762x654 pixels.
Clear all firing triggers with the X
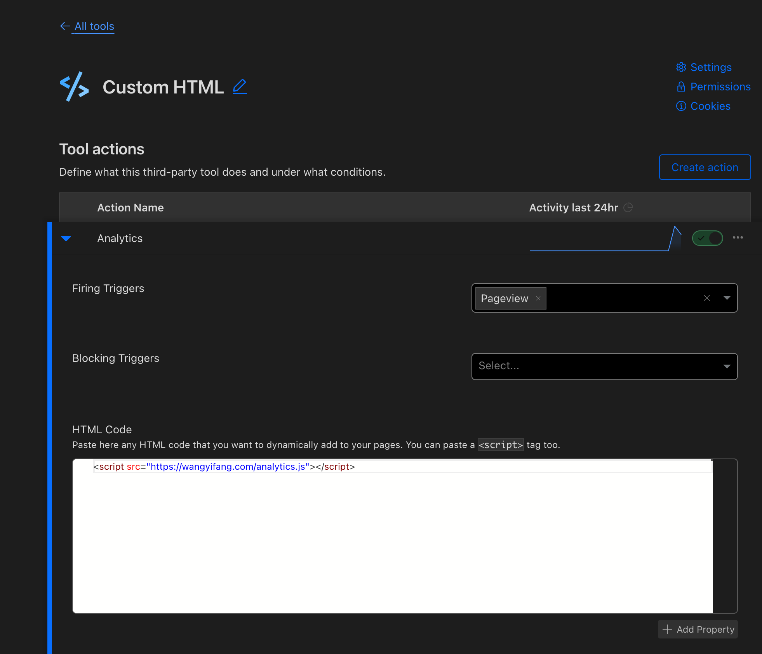pyautogui.click(x=706, y=298)
